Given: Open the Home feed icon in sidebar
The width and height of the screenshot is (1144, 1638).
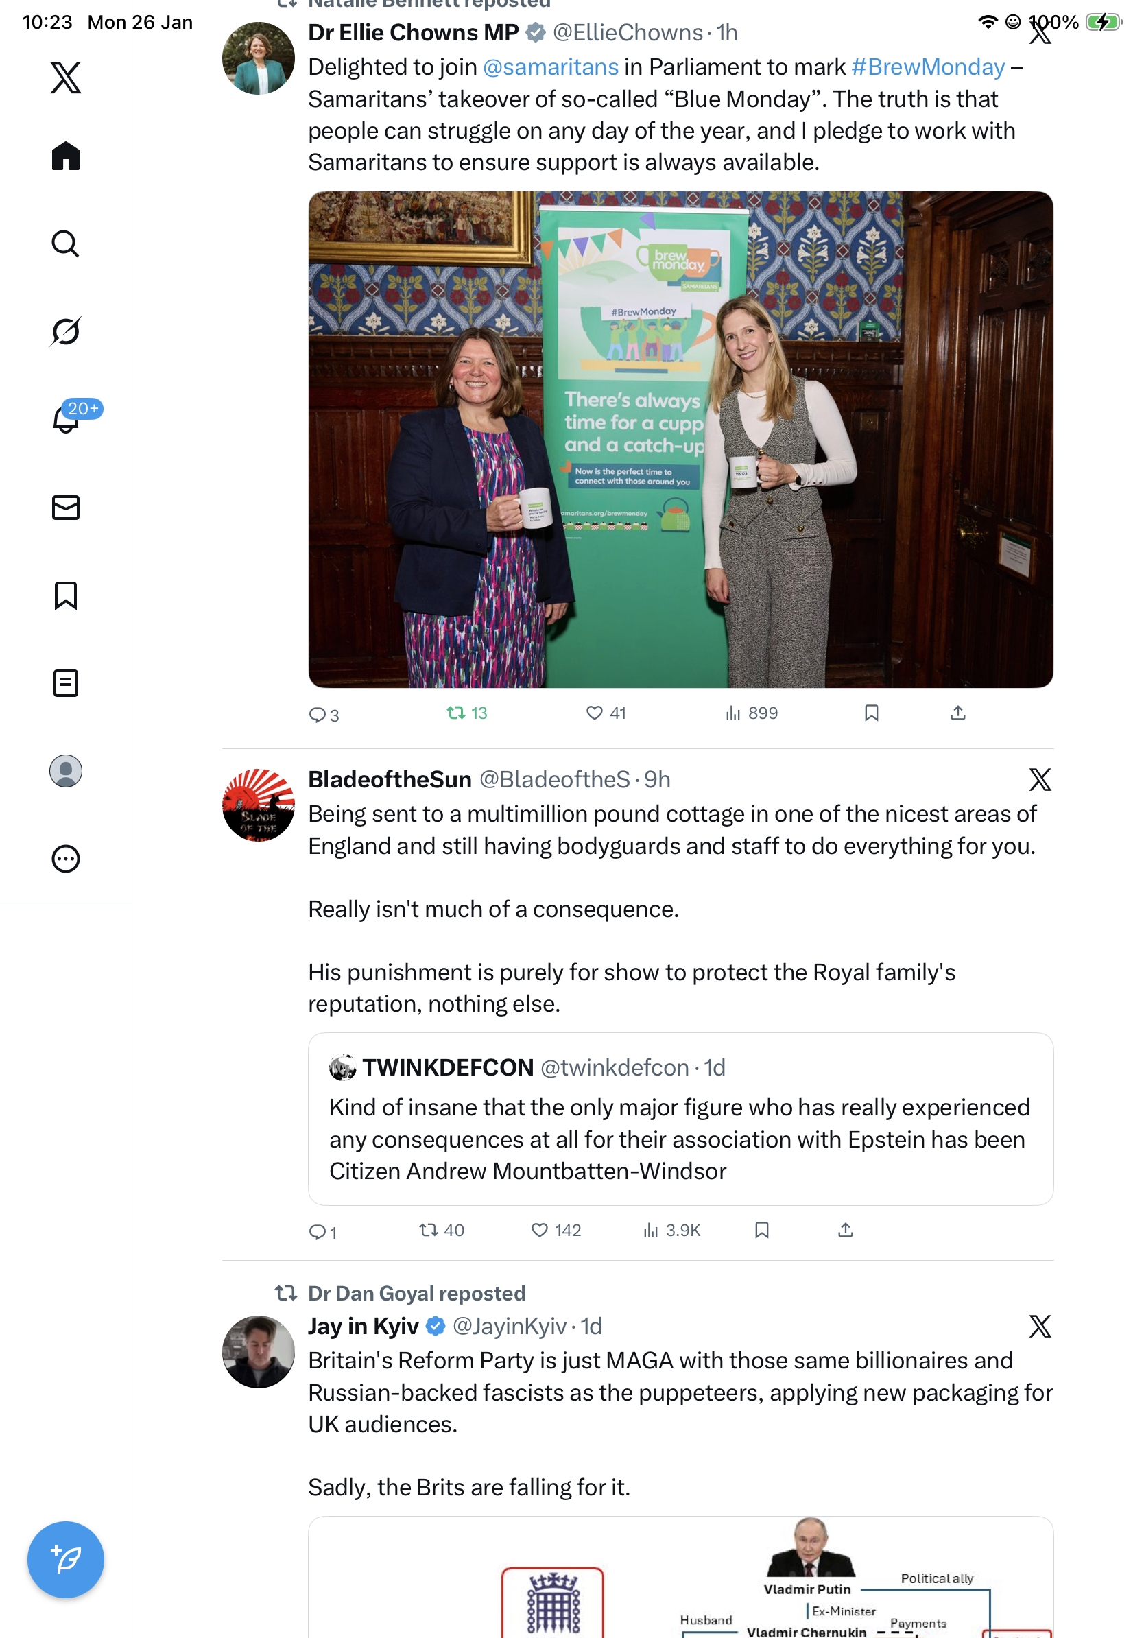Looking at the screenshot, I should pyautogui.click(x=66, y=156).
